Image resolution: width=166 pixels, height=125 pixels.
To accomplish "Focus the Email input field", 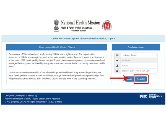I will tap(139, 66).
